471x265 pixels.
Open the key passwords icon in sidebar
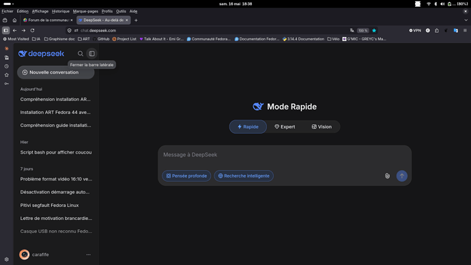7,83
